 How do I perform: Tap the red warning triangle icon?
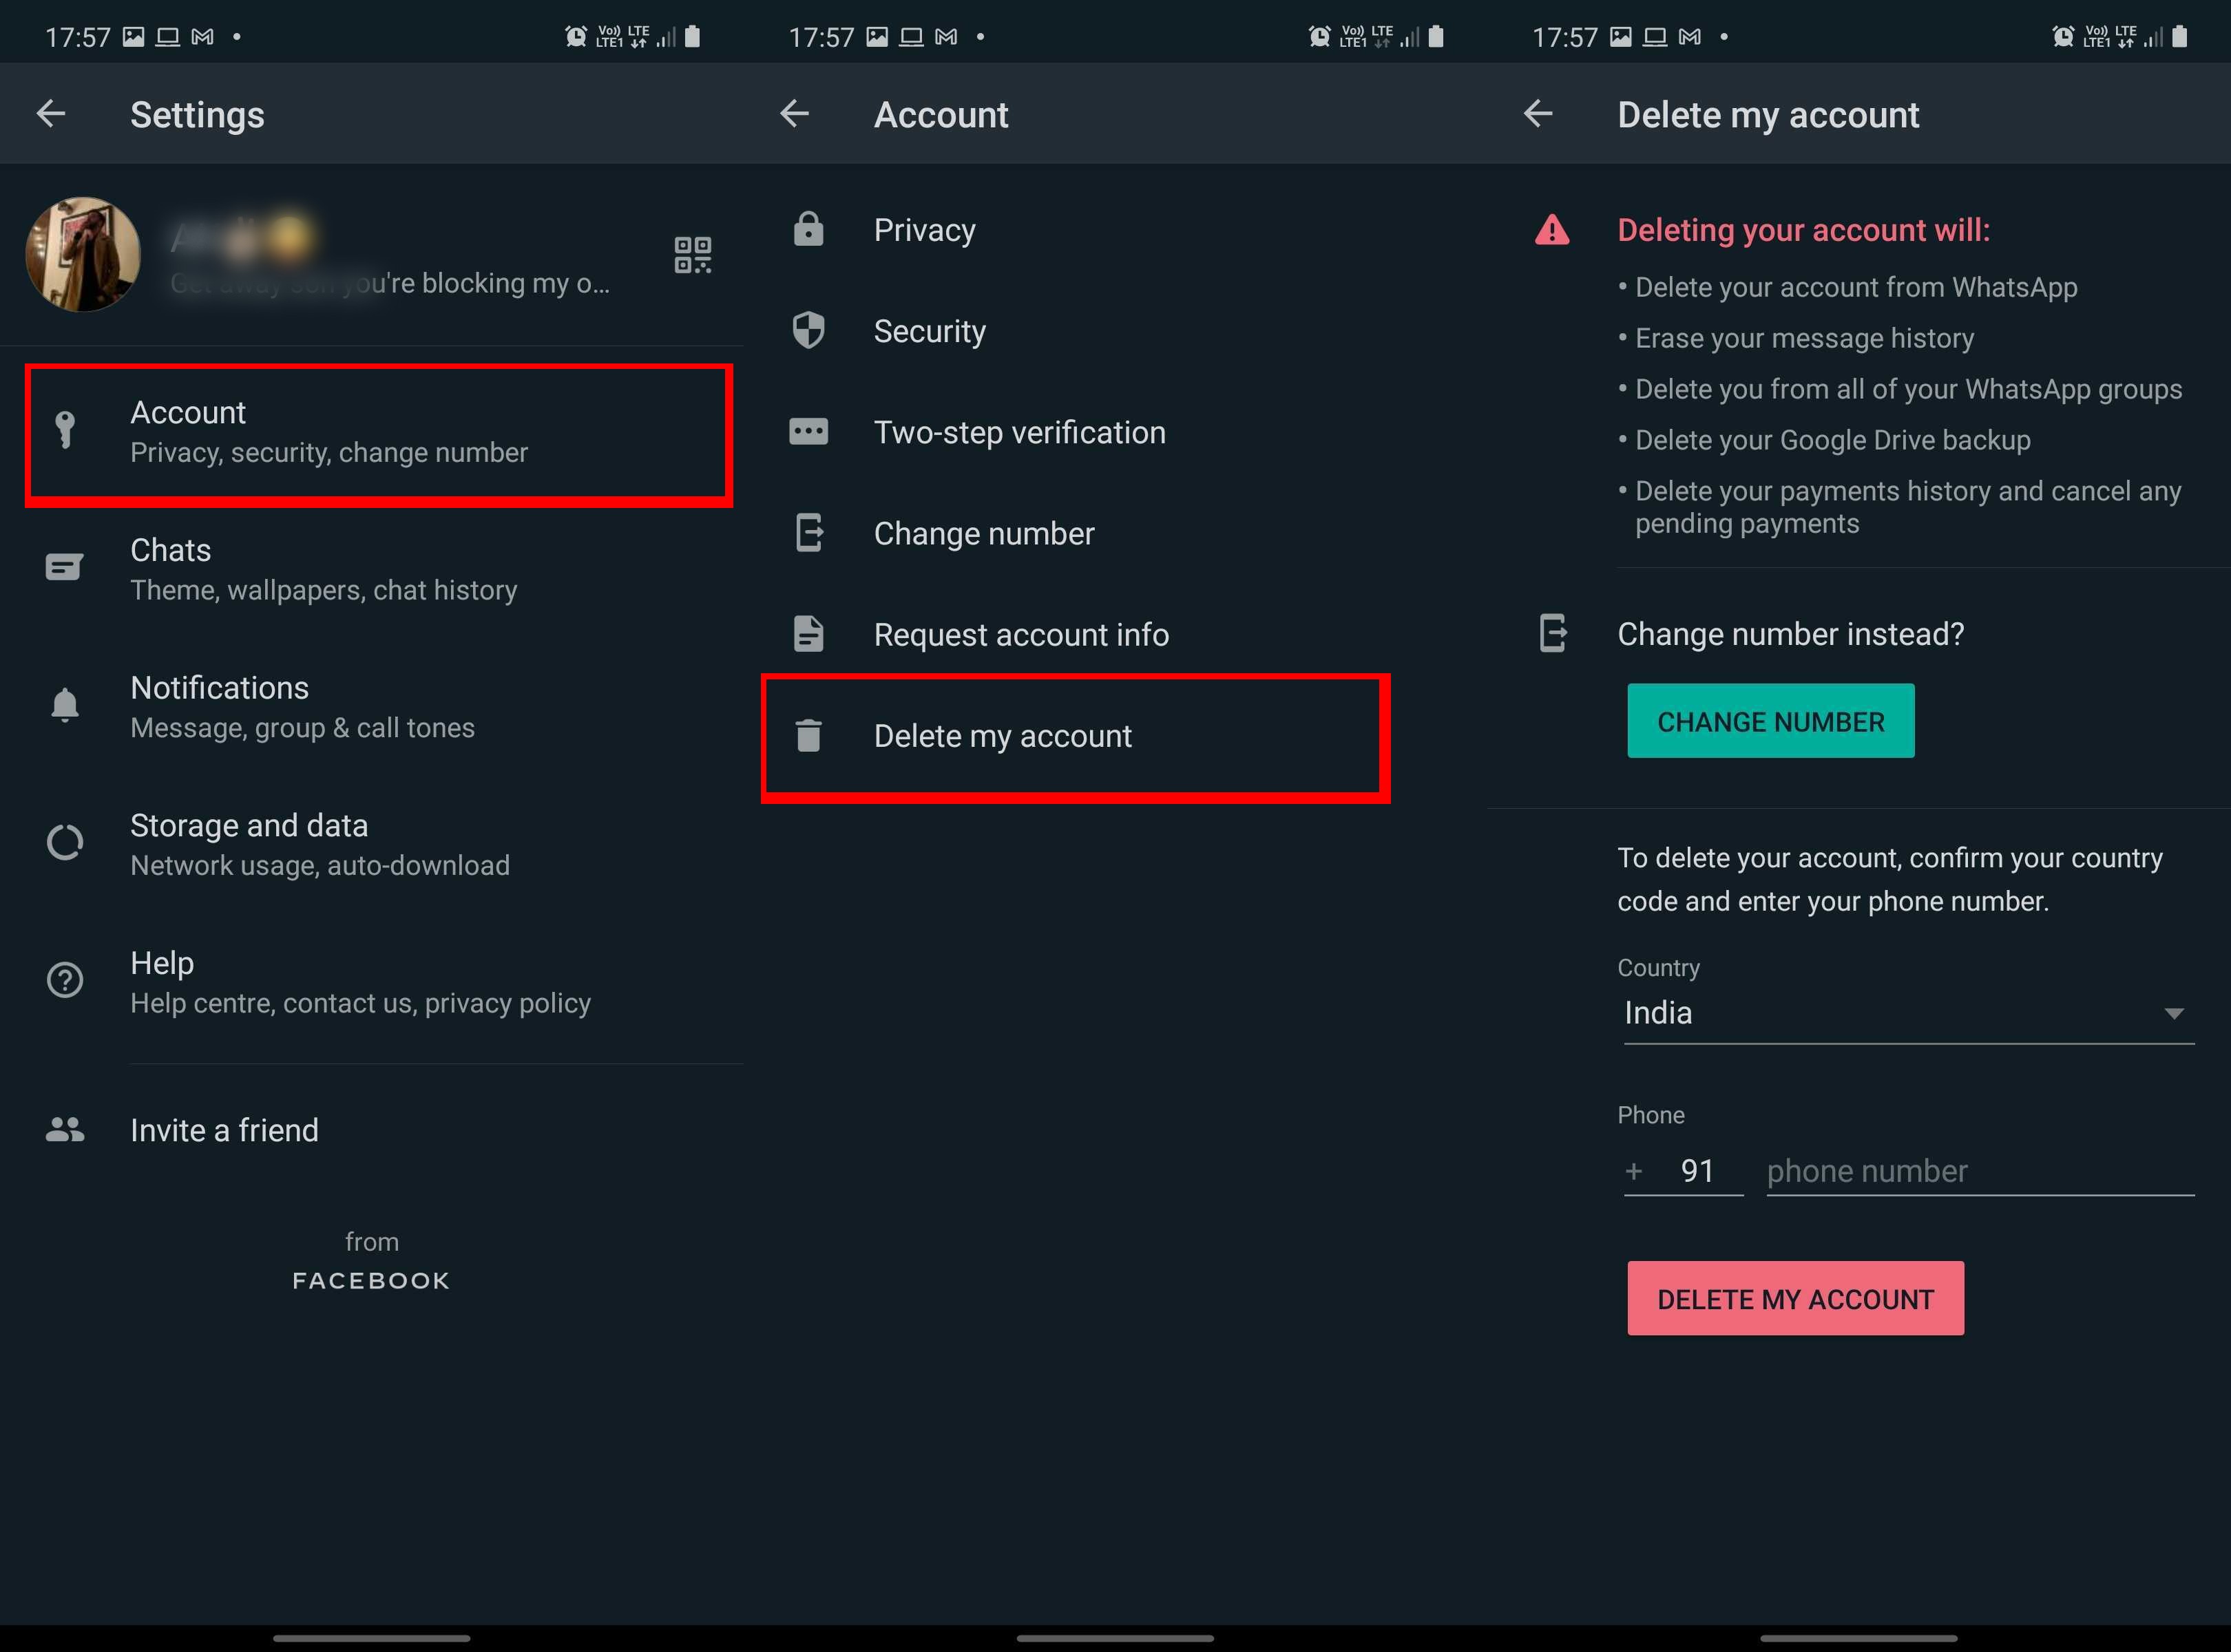coord(1551,230)
